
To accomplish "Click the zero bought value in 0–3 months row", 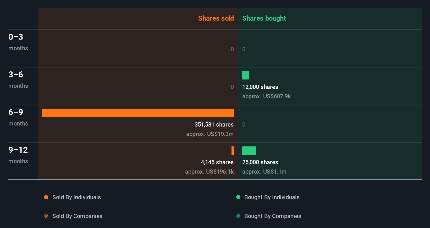I will pyautogui.click(x=244, y=49).
